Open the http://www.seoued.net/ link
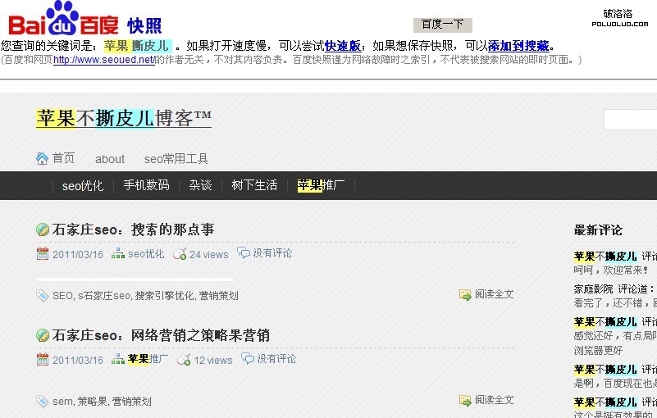Image resolution: width=657 pixels, height=418 pixels. pos(103,60)
